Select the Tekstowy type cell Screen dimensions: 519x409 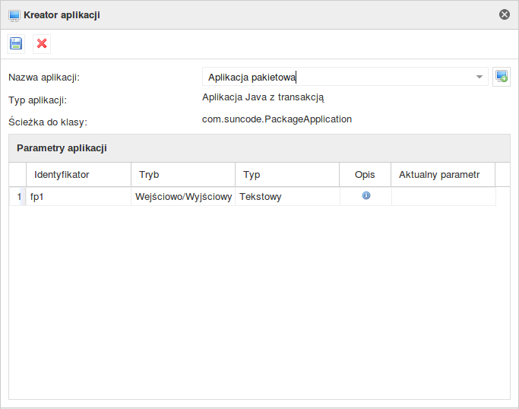tap(286, 197)
